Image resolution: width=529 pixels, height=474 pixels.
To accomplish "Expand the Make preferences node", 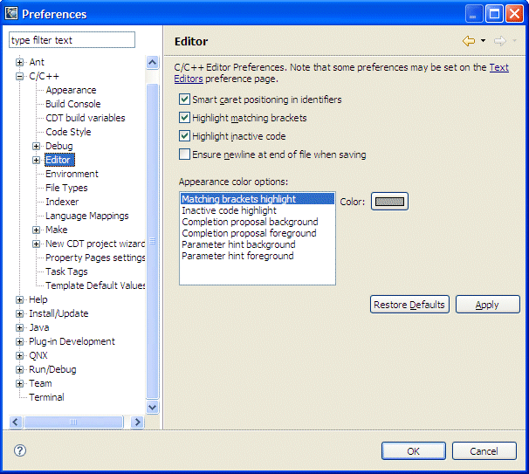I will point(37,230).
